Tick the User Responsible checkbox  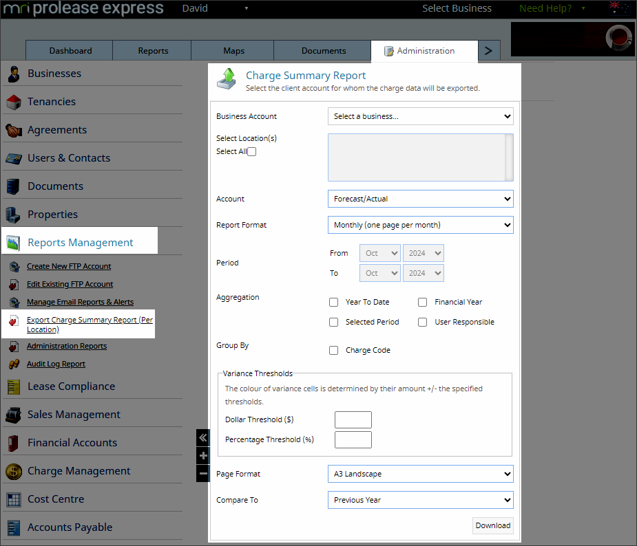[423, 322]
